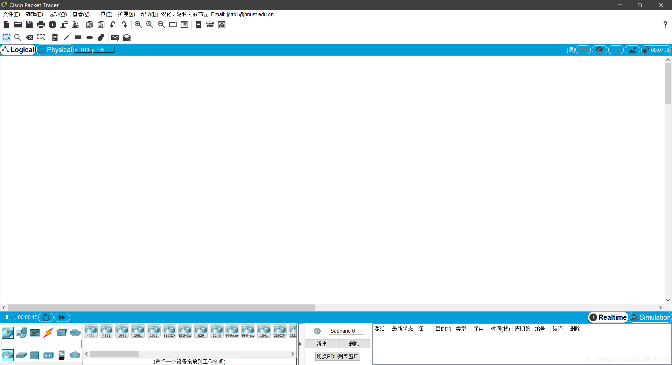Pick the 2911 router device
The height and width of the screenshot is (365, 672).
pyautogui.click(x=154, y=331)
